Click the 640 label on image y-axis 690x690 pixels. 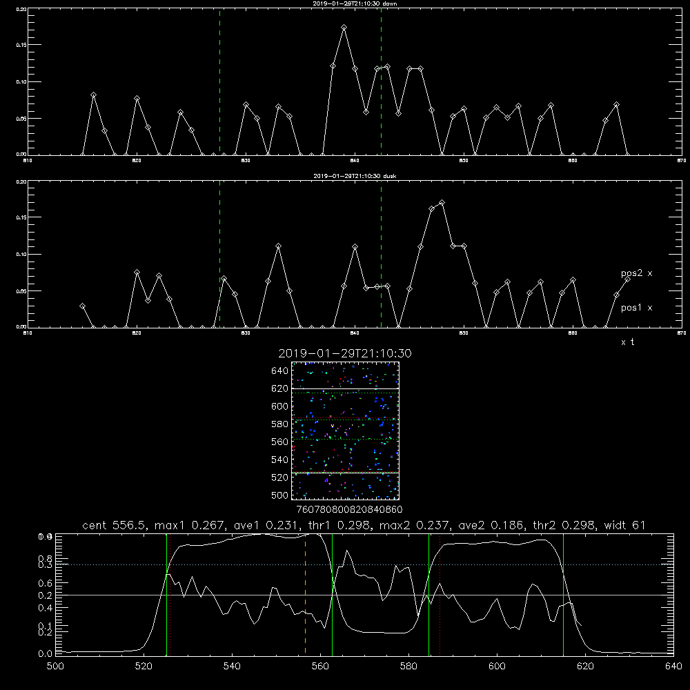click(280, 371)
